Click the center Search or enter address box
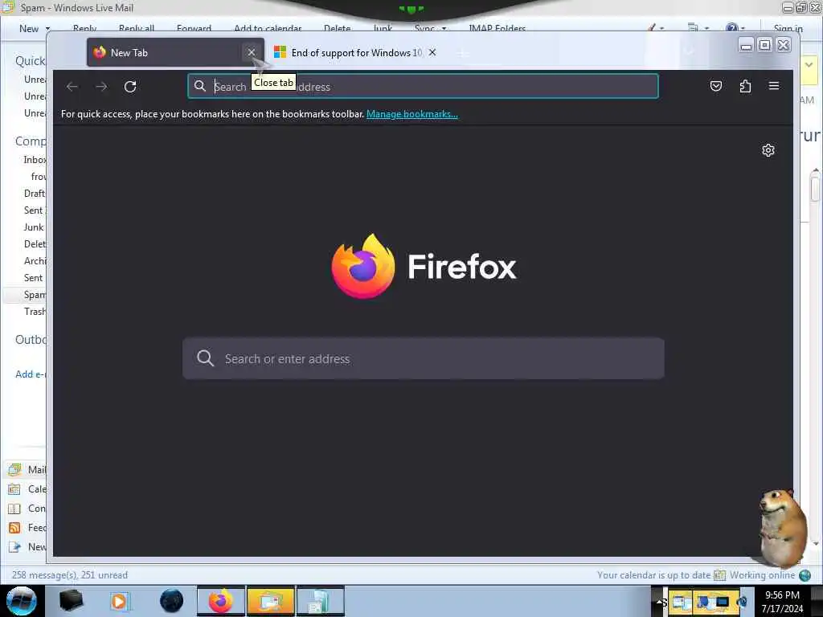 click(x=423, y=358)
